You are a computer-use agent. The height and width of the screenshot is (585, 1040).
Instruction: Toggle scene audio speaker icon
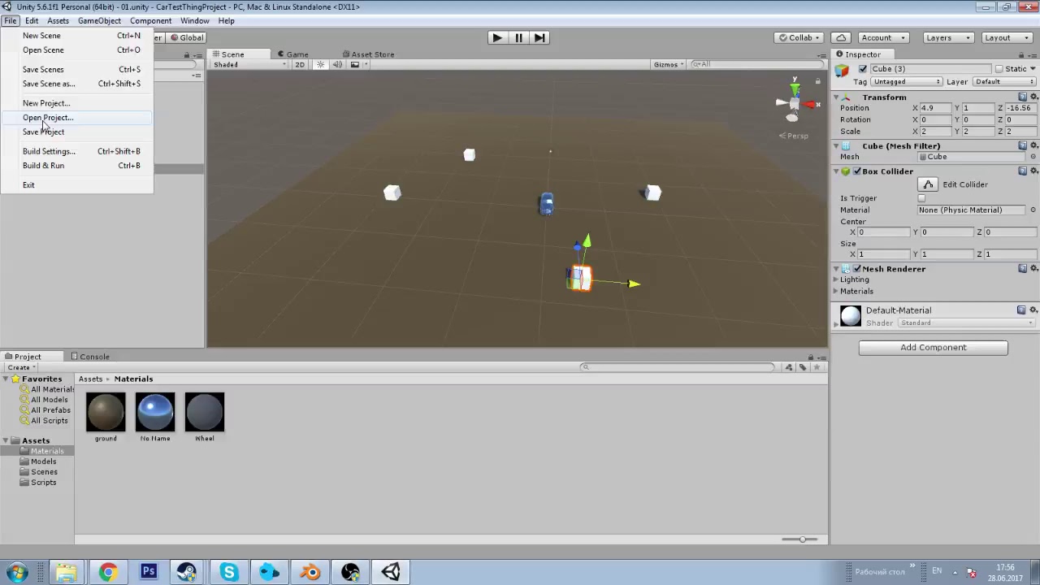336,64
